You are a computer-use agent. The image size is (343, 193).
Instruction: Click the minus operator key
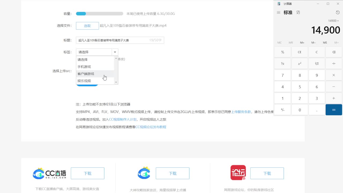click(334, 87)
